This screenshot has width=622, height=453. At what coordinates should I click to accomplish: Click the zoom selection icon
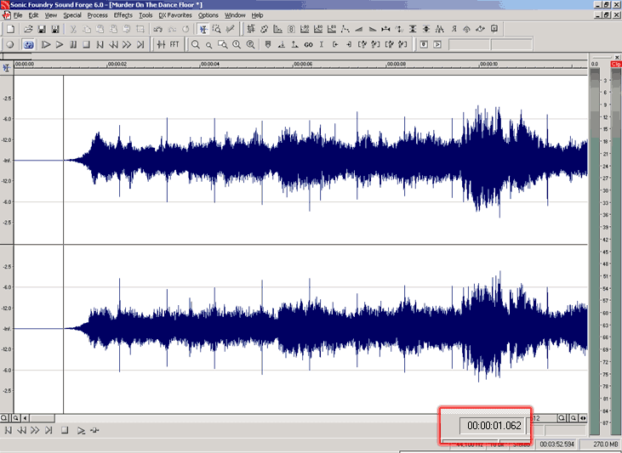coord(223,44)
